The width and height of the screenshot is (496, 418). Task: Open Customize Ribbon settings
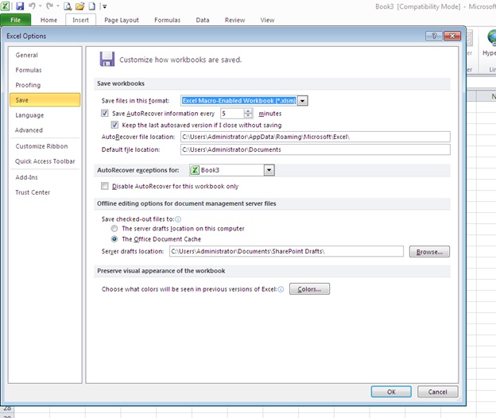pyautogui.click(x=45, y=146)
